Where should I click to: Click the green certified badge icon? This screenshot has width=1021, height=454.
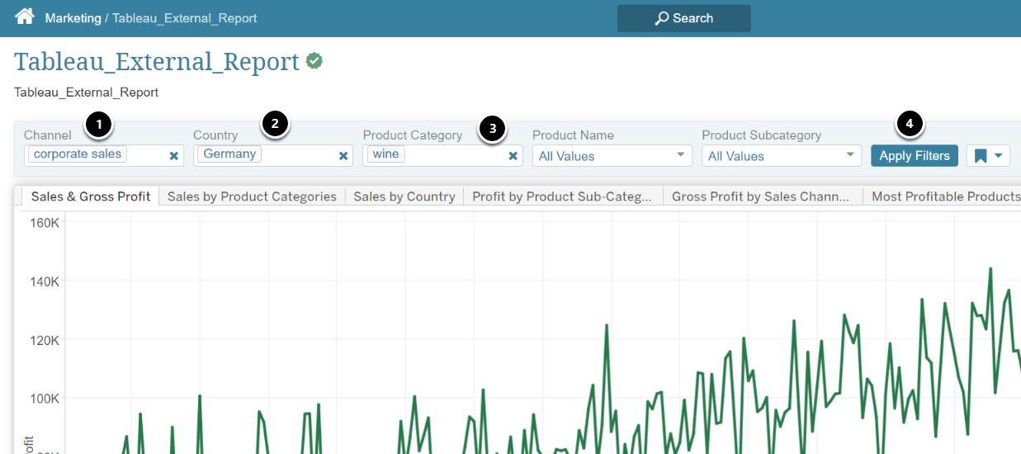[314, 60]
